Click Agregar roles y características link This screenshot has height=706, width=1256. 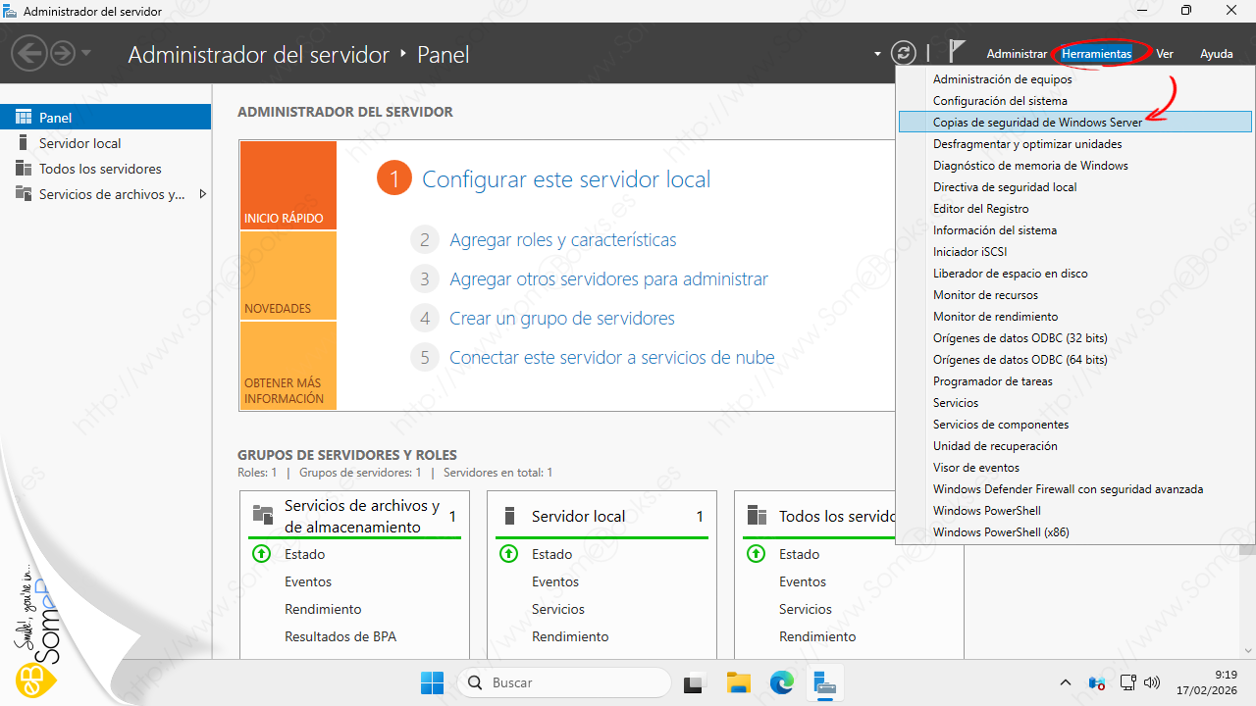(562, 240)
